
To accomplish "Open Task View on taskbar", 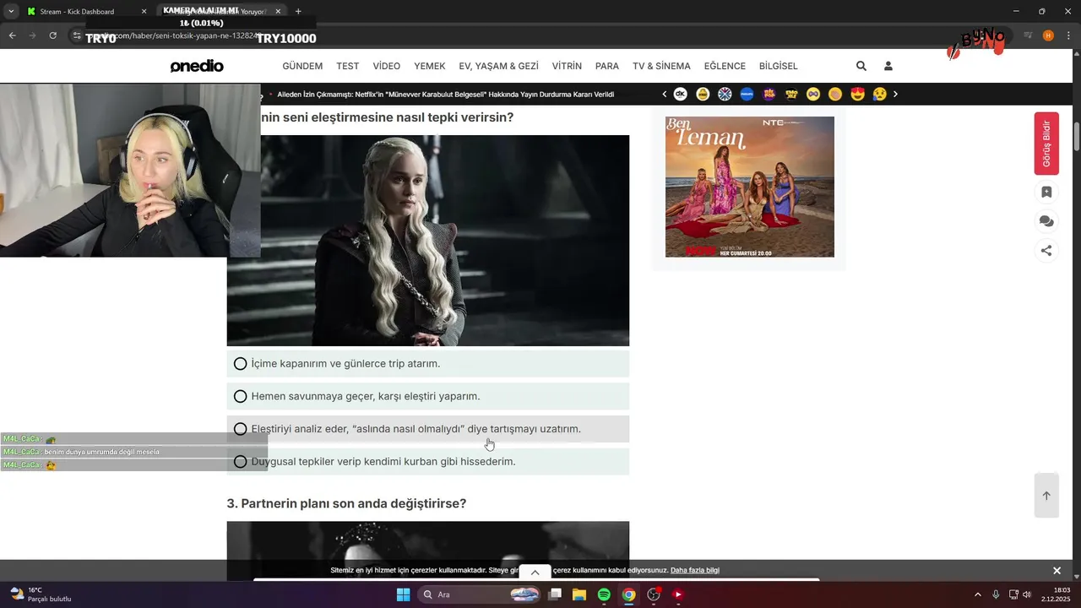I will [x=555, y=594].
